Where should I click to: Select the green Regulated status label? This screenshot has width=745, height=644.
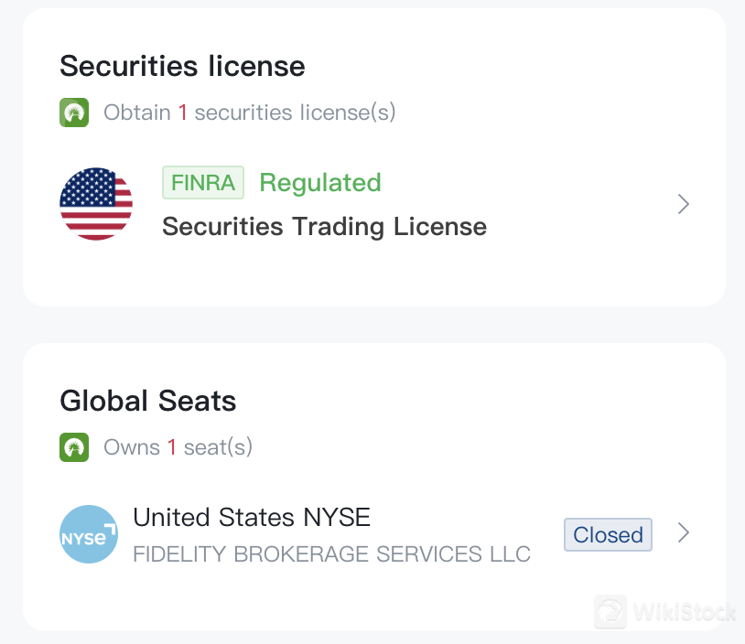tap(320, 183)
